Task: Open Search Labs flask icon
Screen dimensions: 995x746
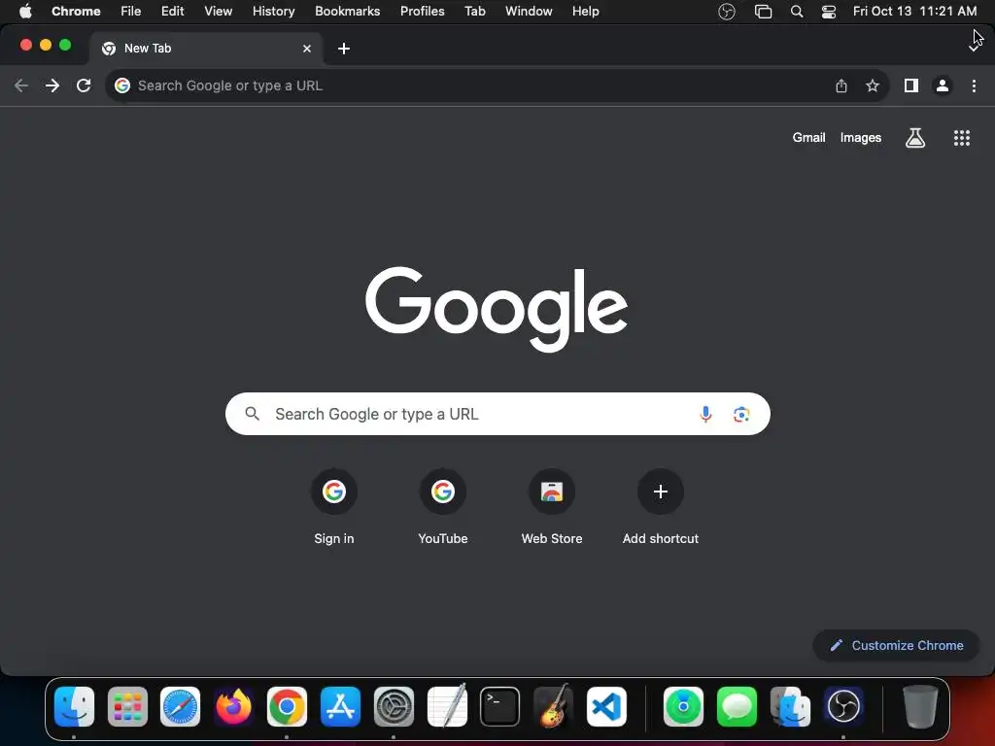Action: click(915, 138)
